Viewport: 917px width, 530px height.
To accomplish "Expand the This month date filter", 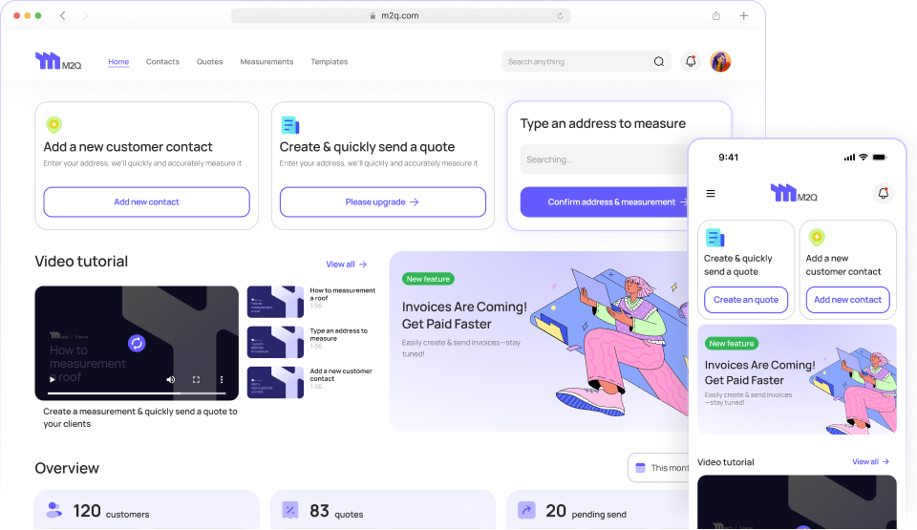I will [661, 468].
